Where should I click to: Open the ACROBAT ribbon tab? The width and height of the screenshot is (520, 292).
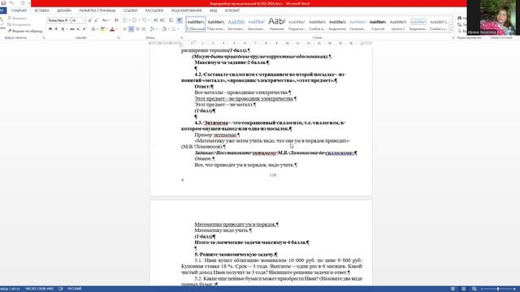[232, 11]
